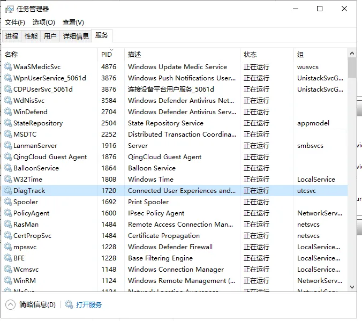362x321 pixels.
Task: Click the 打开服务 link
Action: pos(88,304)
